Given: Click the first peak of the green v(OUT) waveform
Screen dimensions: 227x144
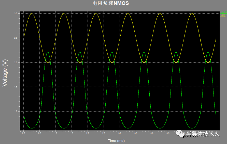Looking at the screenshot, I should 48,52.
